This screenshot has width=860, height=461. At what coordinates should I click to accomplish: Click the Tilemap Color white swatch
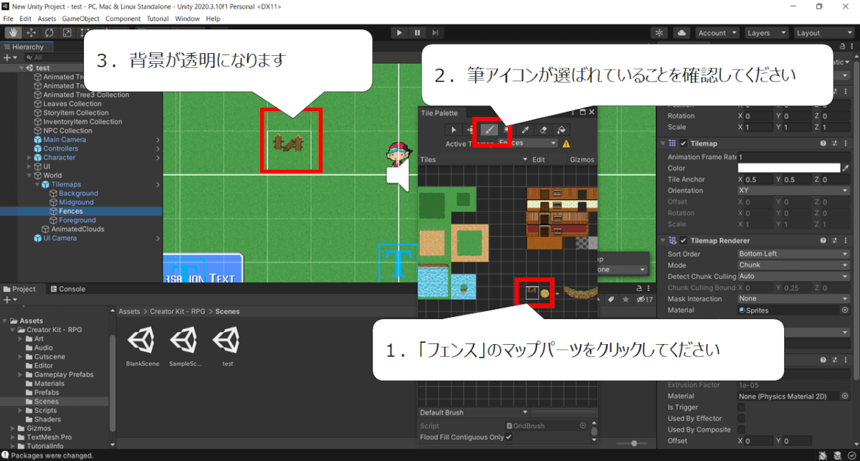tap(788, 168)
